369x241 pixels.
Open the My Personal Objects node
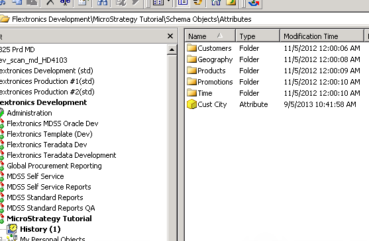point(52,238)
